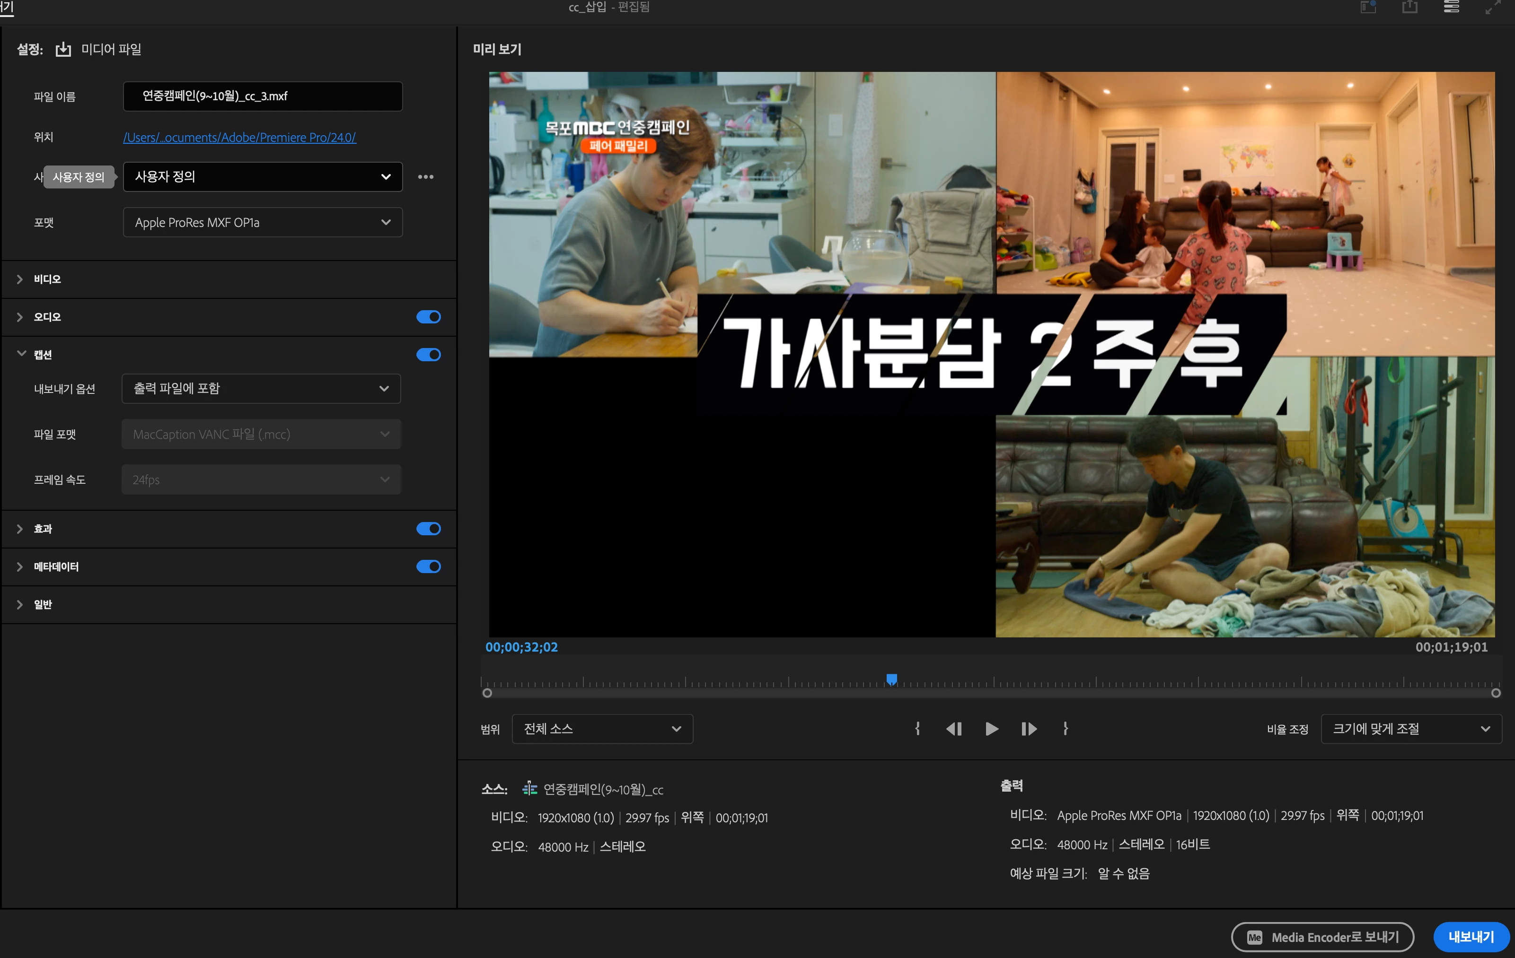Open the preset more options ellipsis
The height and width of the screenshot is (958, 1515).
(x=426, y=177)
